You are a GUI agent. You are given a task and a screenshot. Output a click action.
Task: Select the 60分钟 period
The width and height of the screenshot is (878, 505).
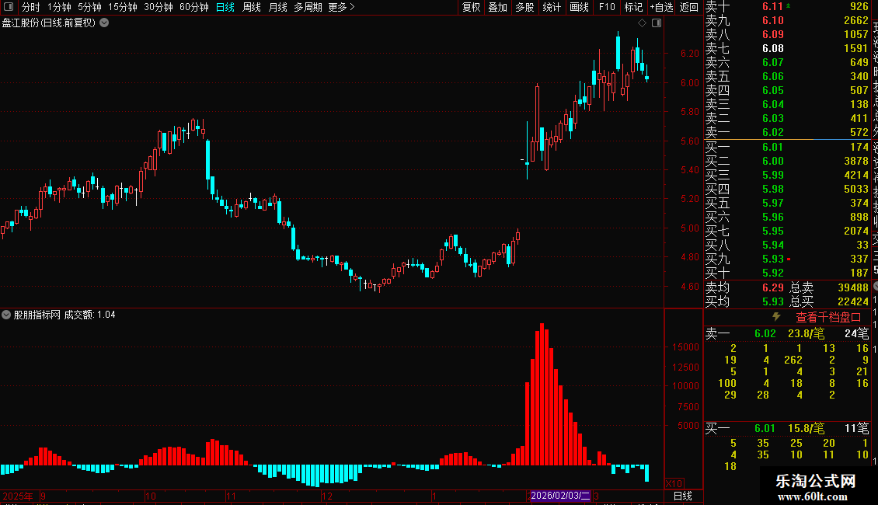[x=193, y=7]
